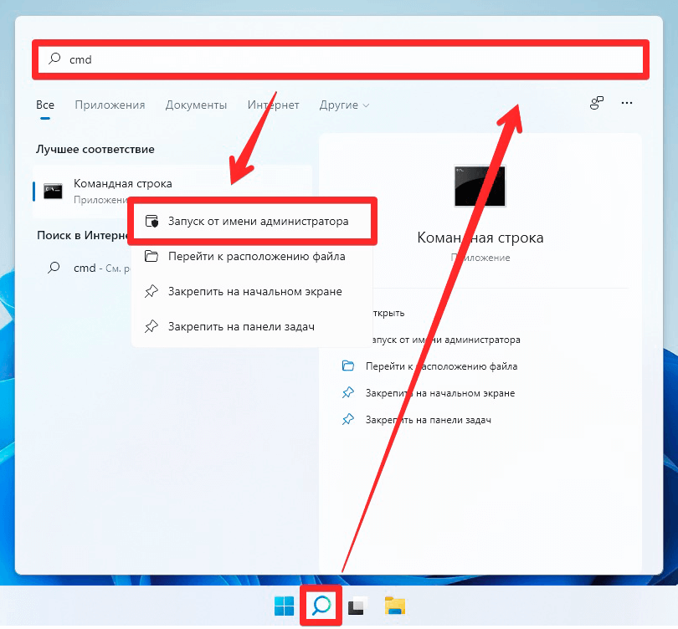The height and width of the screenshot is (629, 678).
Task: Click pin icon beside preview Закрепить на начальном экране
Action: pyautogui.click(x=348, y=392)
